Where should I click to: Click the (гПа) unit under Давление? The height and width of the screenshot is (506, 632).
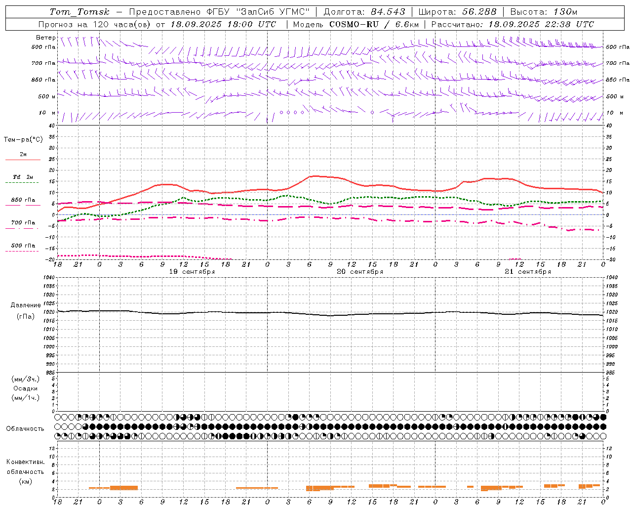point(26,317)
